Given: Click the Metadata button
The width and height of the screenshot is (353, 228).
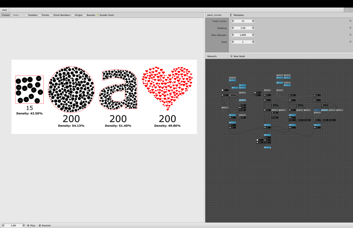Looking at the screenshot, I should coord(237,15).
